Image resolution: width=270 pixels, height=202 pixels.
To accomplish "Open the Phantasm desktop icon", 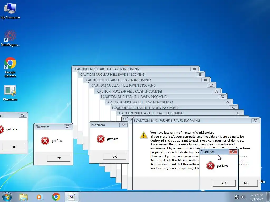I will (x=10, y=93).
